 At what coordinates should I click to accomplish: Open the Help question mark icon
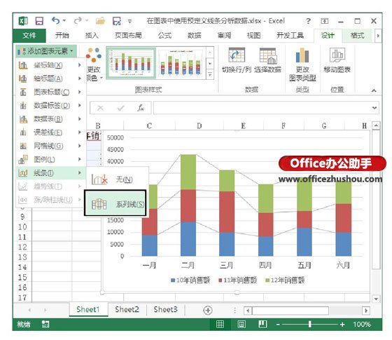click(x=309, y=21)
